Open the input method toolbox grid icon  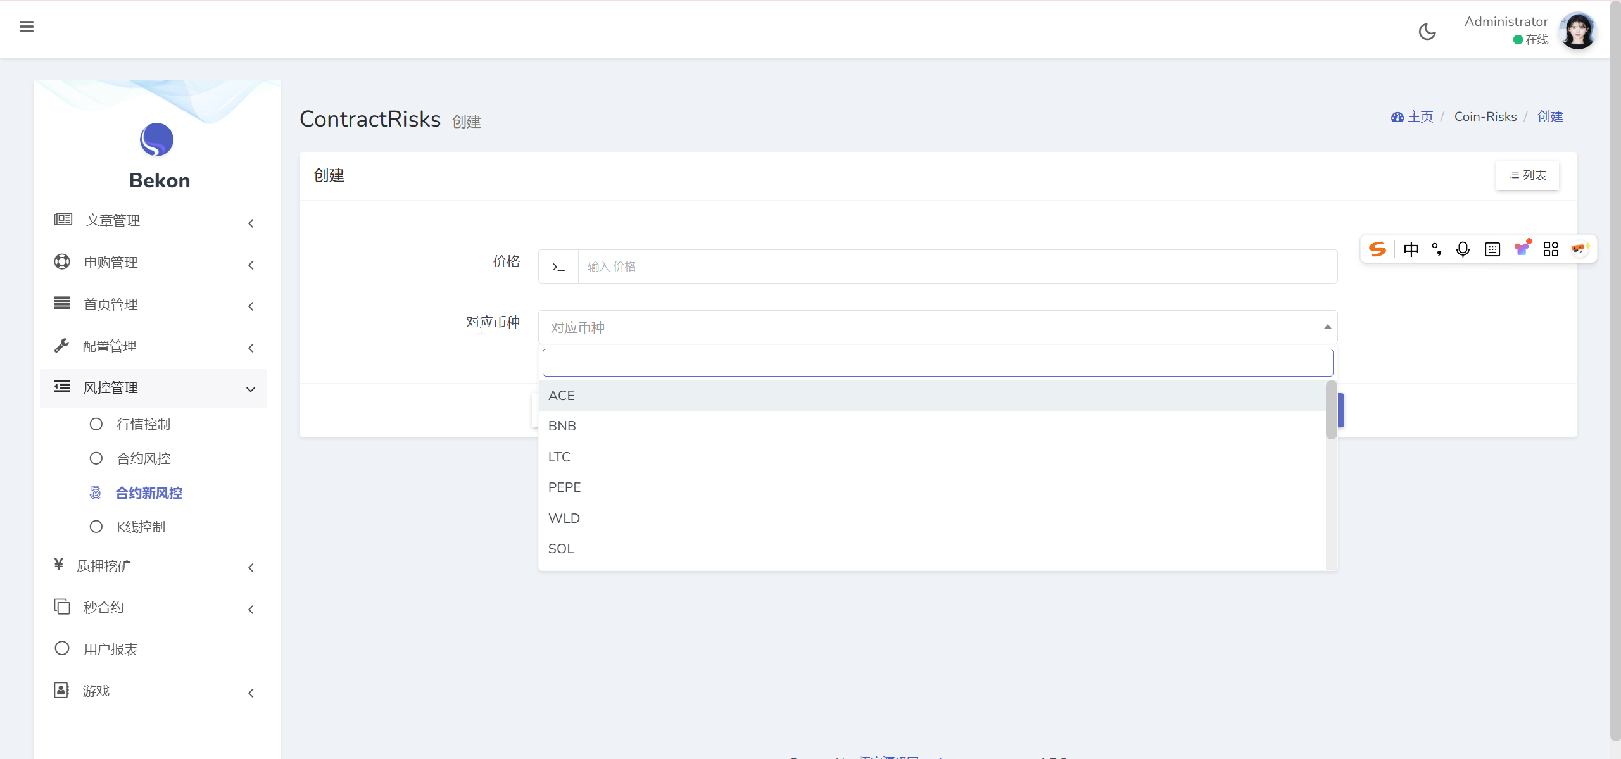[1551, 249]
